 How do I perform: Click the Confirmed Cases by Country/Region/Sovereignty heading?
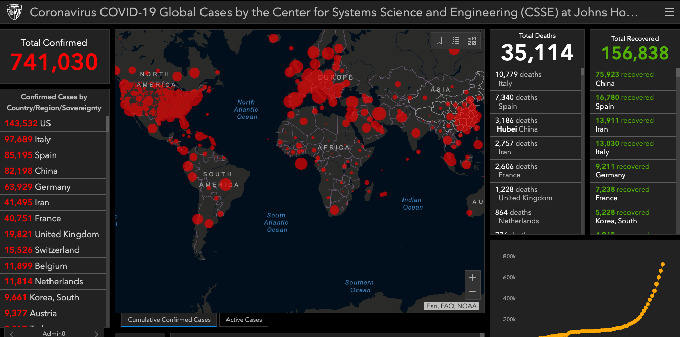click(54, 102)
